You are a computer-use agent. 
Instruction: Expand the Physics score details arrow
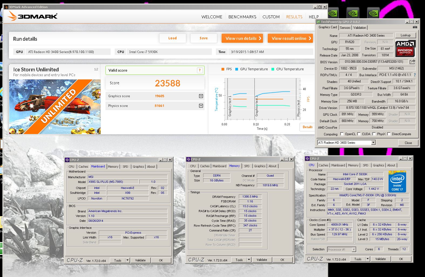[x=201, y=106]
